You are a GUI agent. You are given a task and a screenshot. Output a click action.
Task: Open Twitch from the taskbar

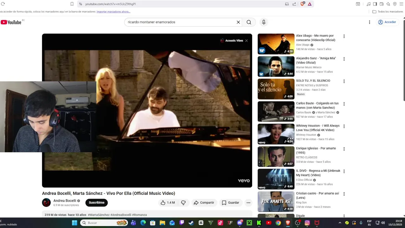182,223
